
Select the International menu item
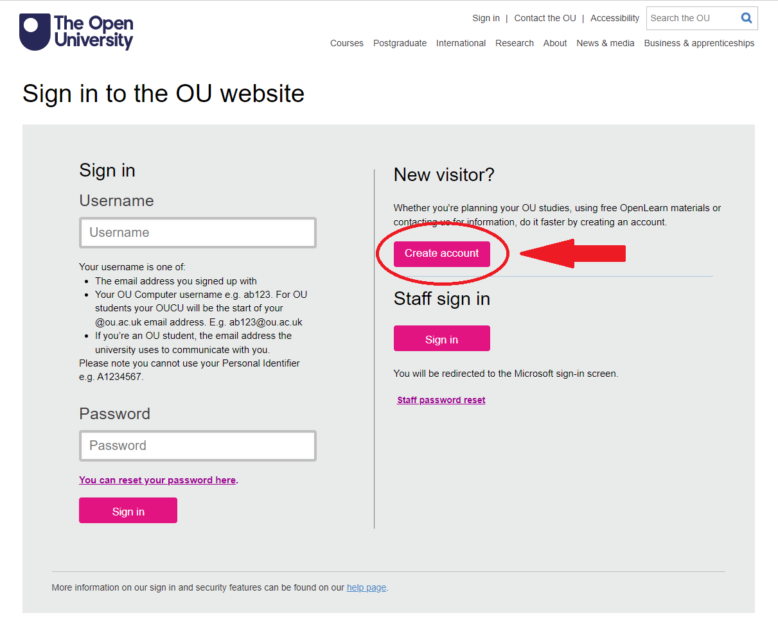pos(461,43)
